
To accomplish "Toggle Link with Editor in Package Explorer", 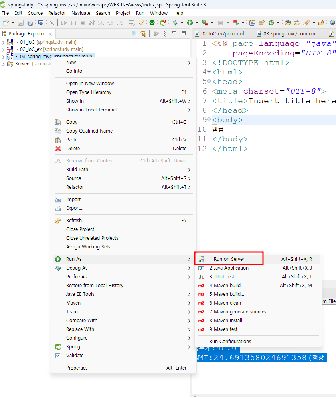I will [144, 34].
